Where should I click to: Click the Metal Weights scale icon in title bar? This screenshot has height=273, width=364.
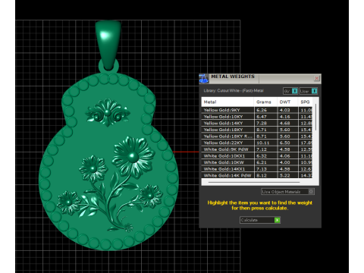[x=203, y=79]
